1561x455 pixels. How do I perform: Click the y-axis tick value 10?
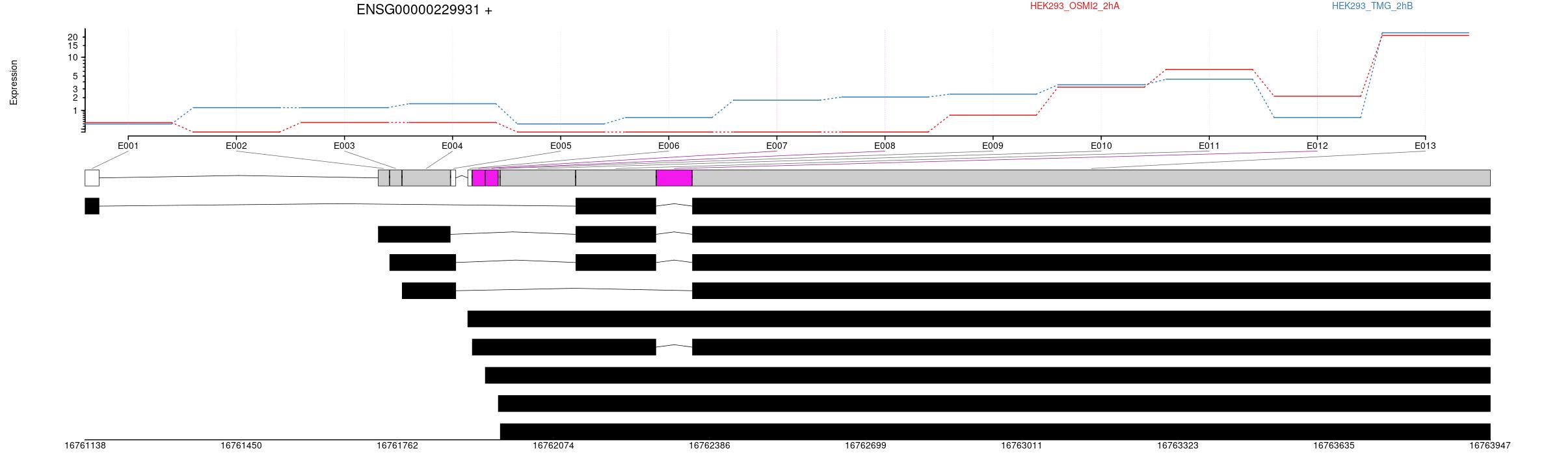73,57
